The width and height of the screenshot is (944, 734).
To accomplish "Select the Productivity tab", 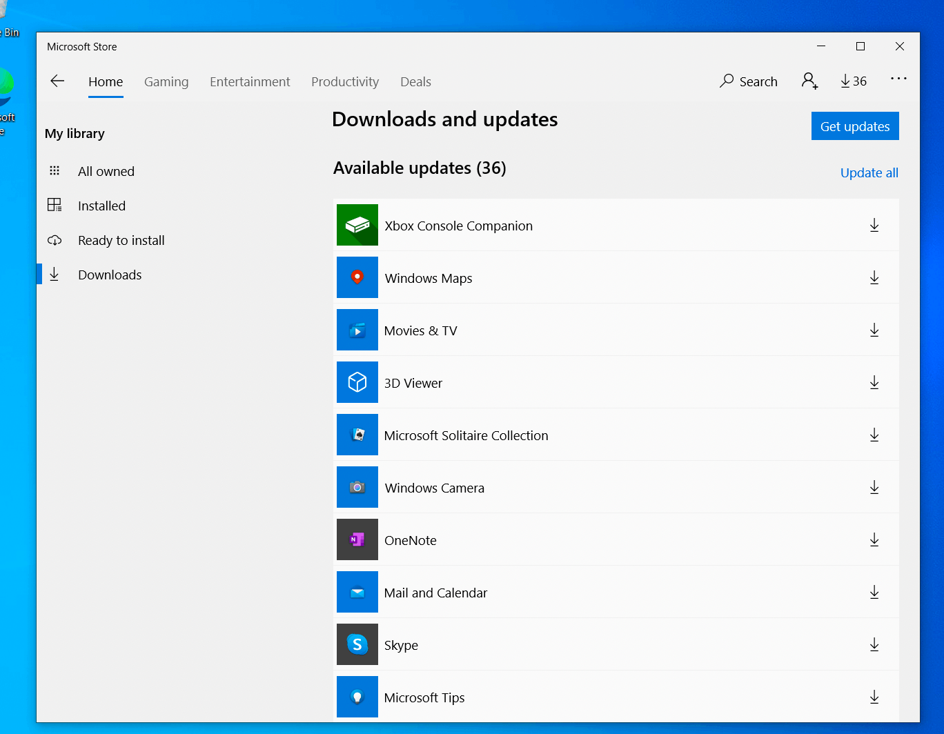I will pyautogui.click(x=345, y=81).
